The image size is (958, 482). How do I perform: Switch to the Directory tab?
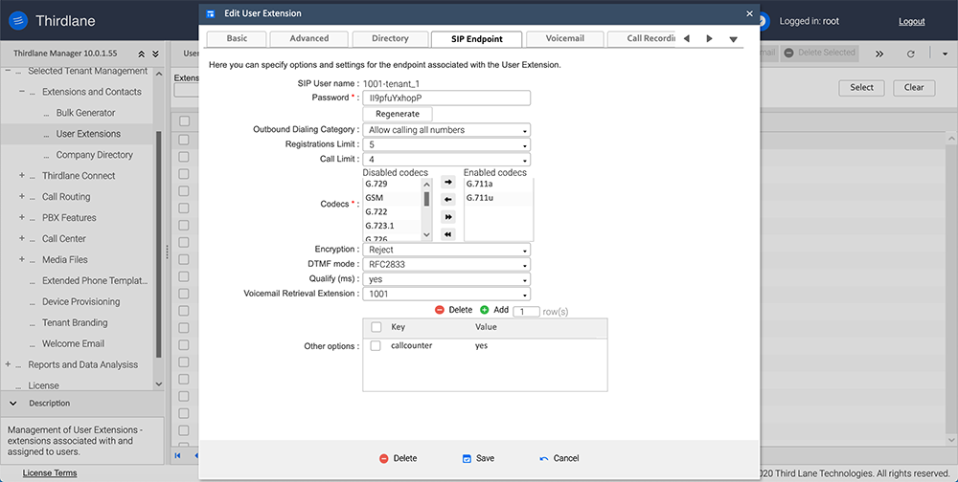390,38
